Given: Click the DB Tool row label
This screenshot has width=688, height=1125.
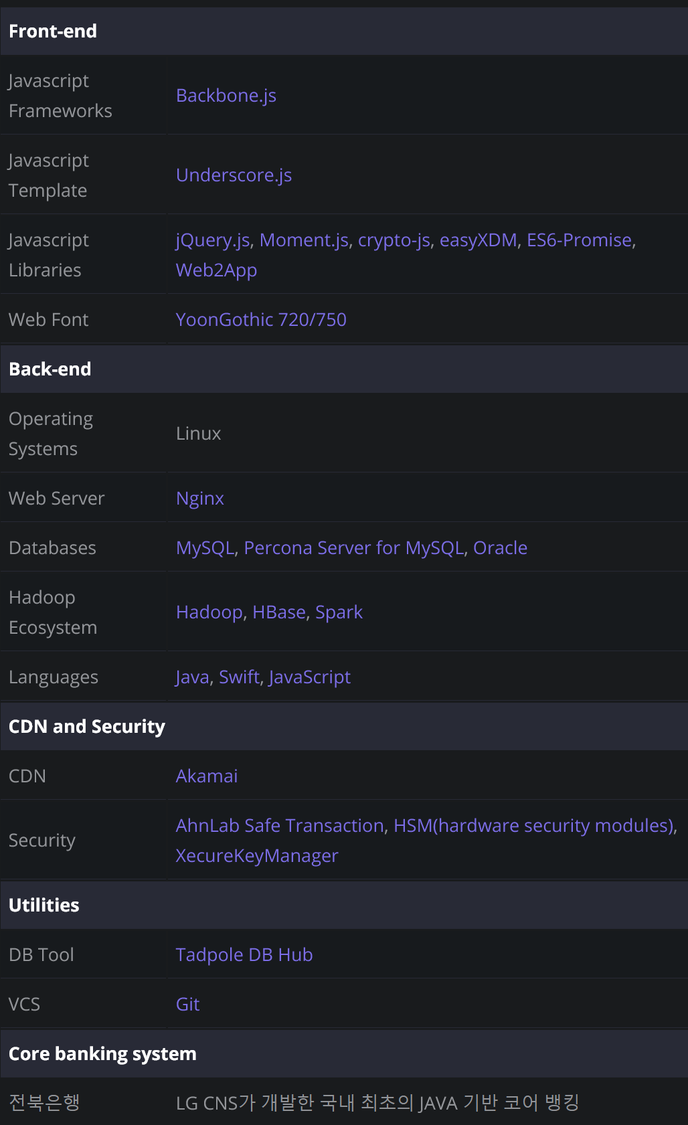Looking at the screenshot, I should [x=41, y=955].
